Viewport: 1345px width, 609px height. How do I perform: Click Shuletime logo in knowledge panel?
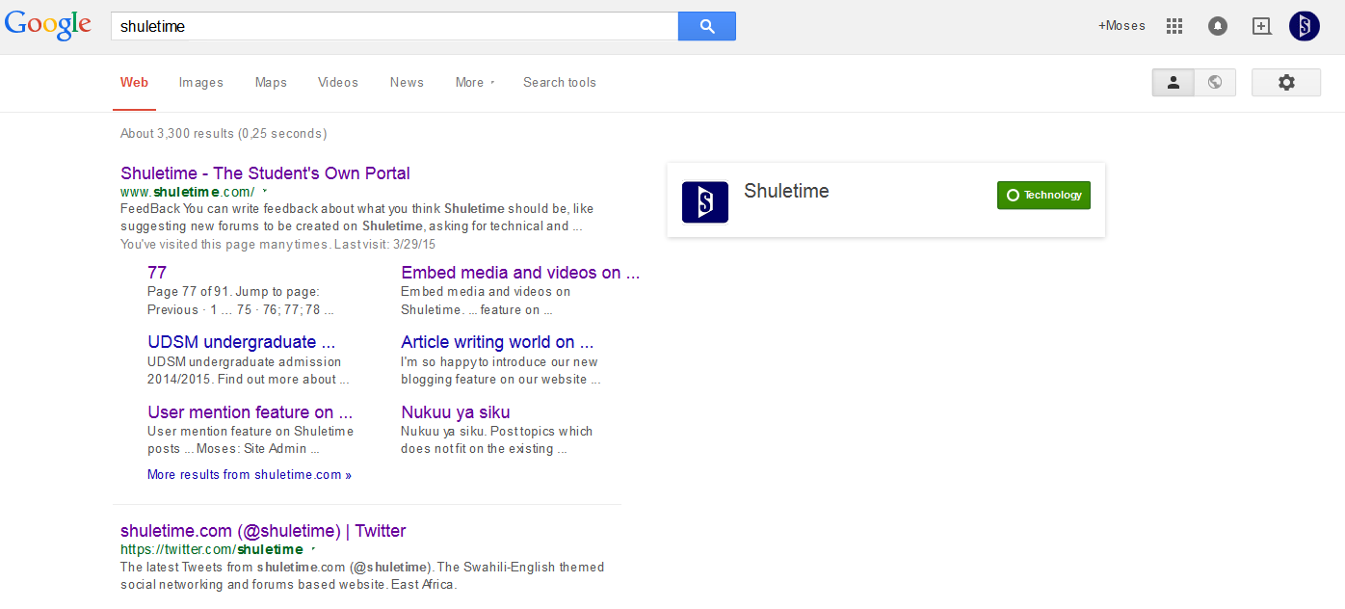click(705, 201)
